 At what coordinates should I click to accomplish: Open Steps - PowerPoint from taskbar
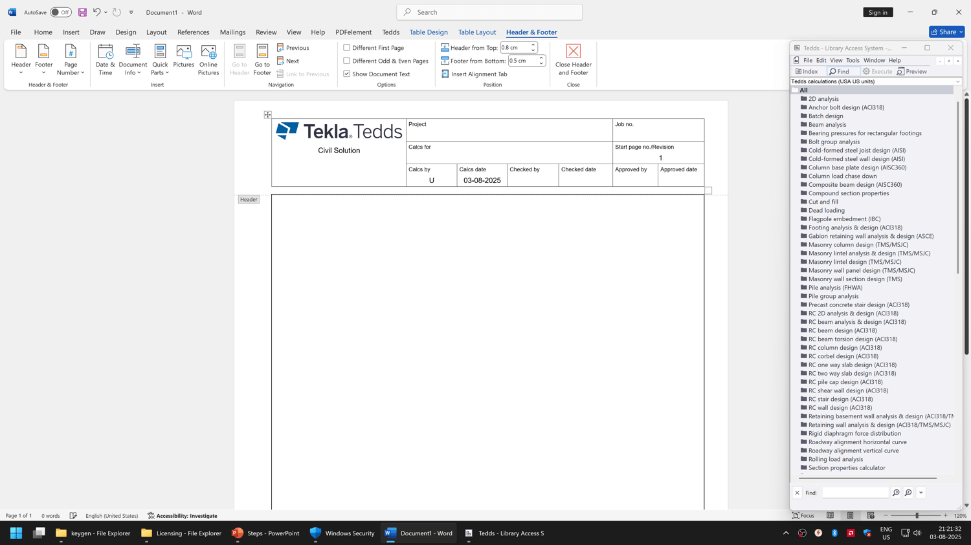[266, 533]
